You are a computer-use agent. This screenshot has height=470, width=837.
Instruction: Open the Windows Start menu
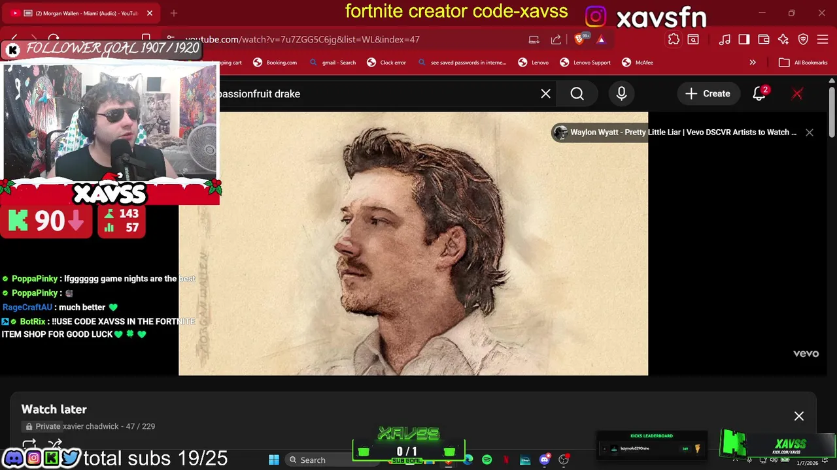pos(274,460)
